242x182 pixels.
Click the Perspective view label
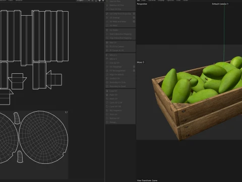click(x=142, y=4)
